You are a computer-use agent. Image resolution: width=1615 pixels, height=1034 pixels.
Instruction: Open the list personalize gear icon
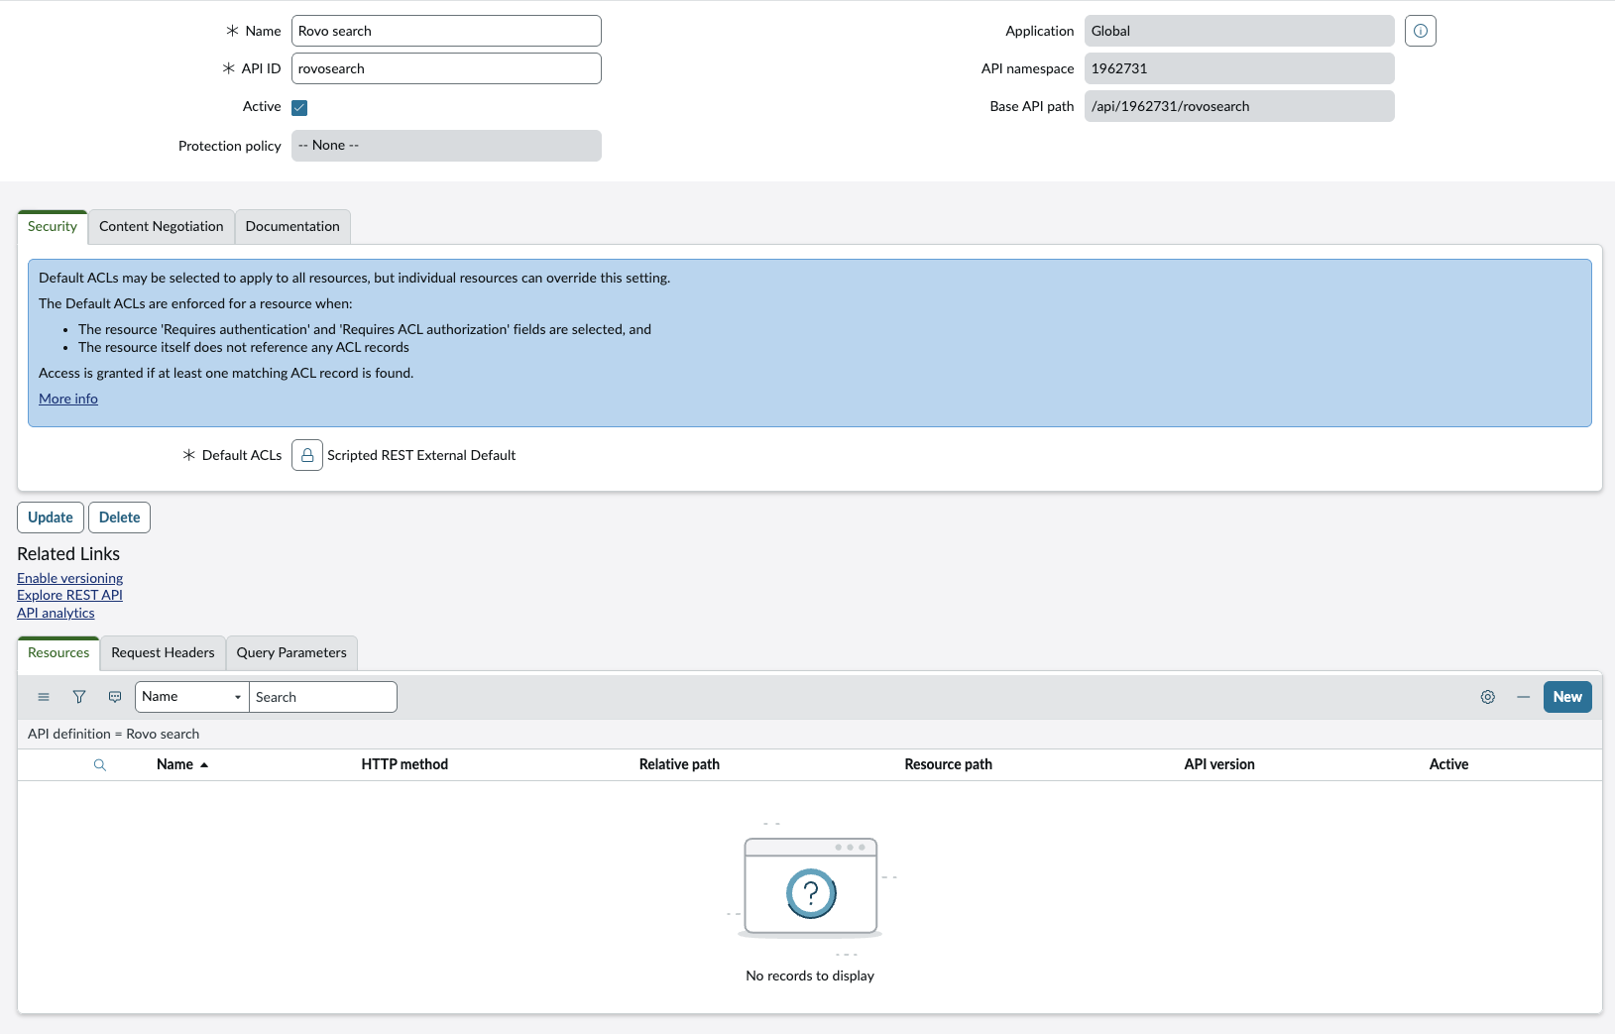[1487, 697]
